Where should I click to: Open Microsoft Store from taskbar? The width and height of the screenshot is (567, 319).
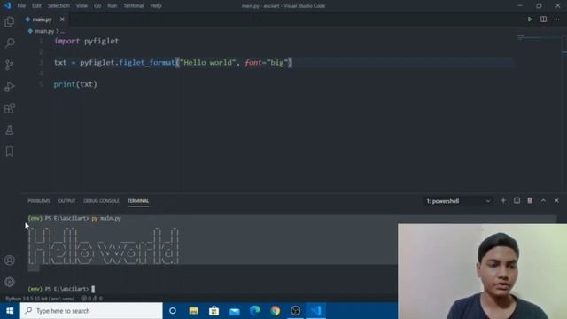(x=214, y=311)
